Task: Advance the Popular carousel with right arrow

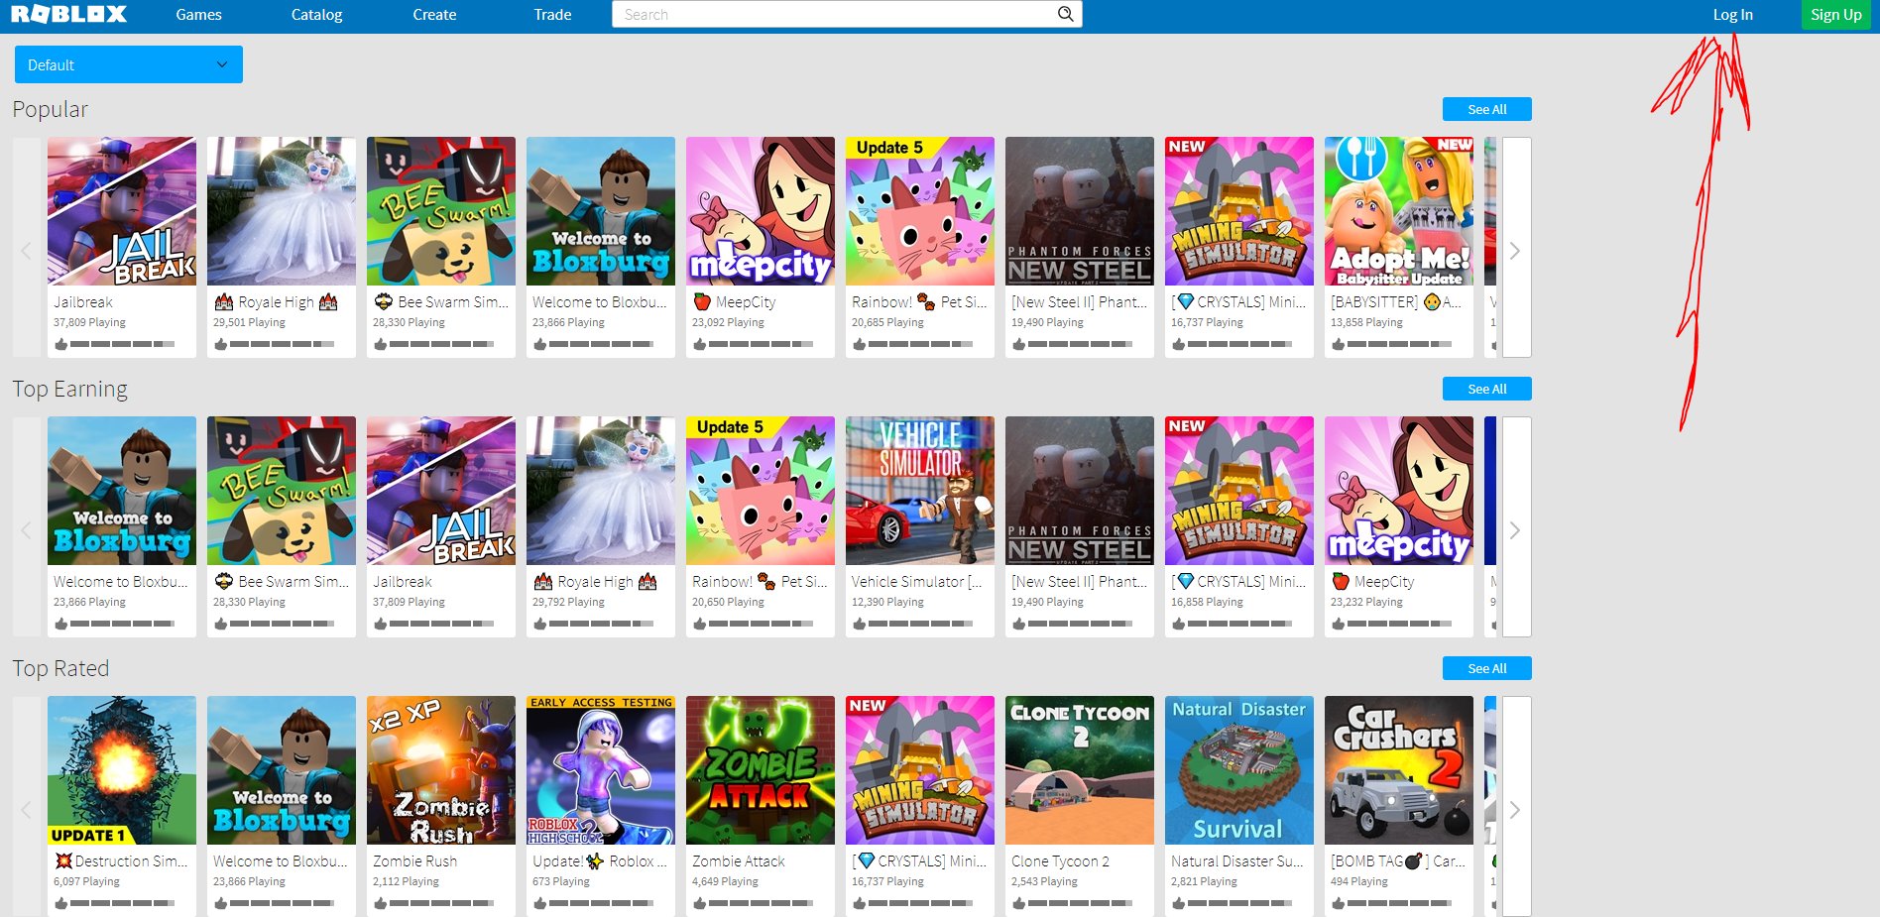Action: click(x=1516, y=247)
